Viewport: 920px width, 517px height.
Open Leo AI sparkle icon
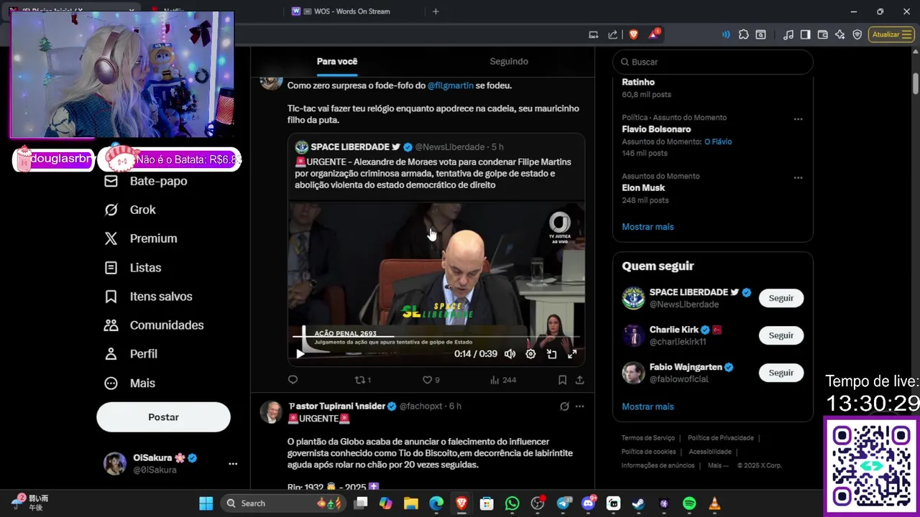[x=840, y=34]
